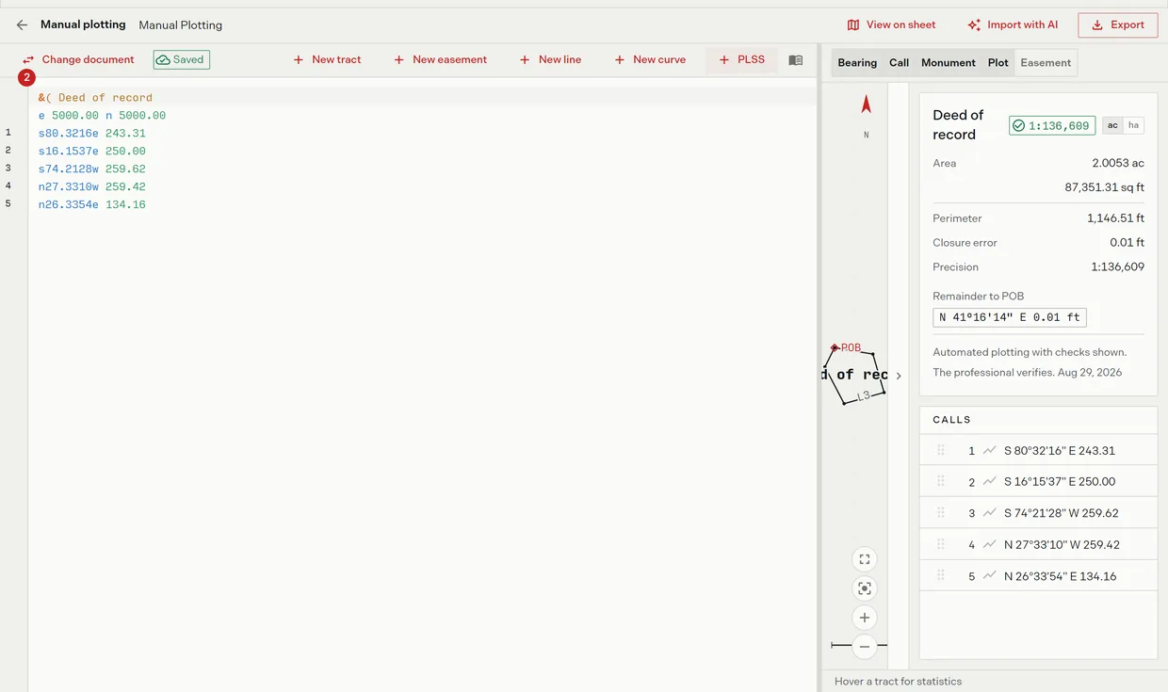Click editor line 's16.1537e 250.00'

pos(92,152)
